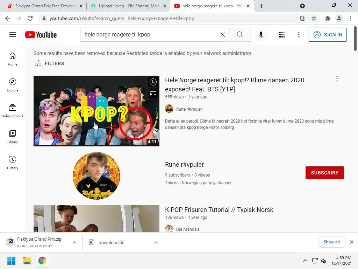Open network status tray icon

315,261
